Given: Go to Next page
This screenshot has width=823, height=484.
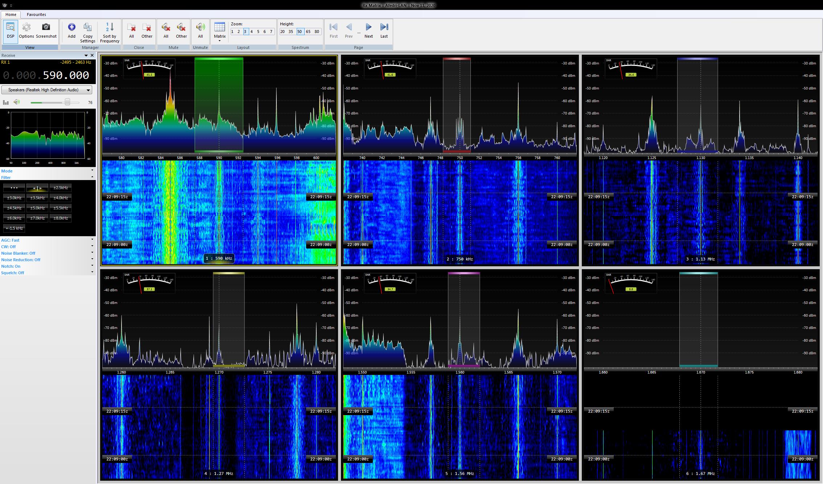Looking at the screenshot, I should (369, 31).
